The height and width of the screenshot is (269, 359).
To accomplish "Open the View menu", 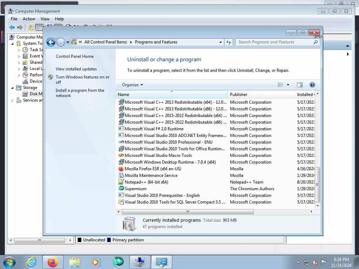I will (45, 19).
